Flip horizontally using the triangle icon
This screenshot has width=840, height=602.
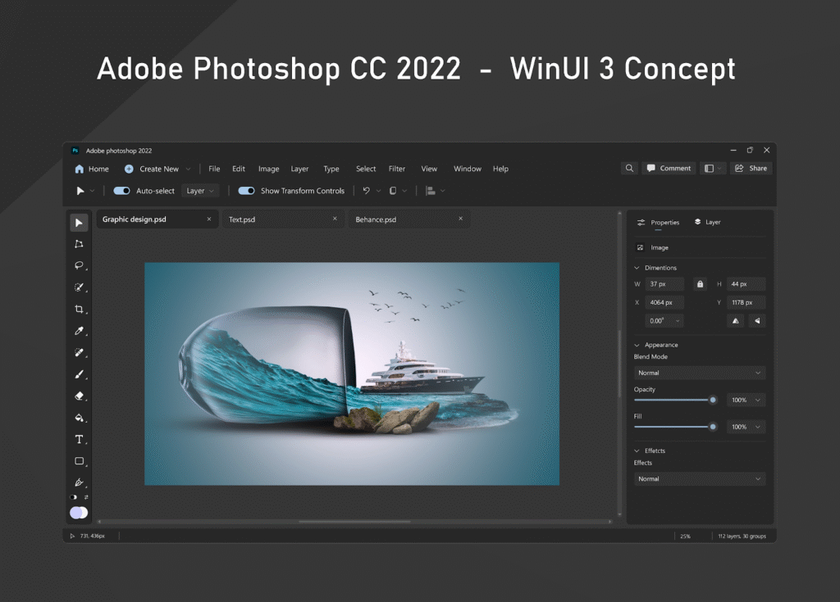coord(736,321)
